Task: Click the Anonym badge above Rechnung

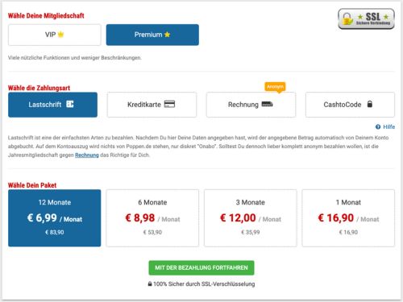Action: (275, 87)
